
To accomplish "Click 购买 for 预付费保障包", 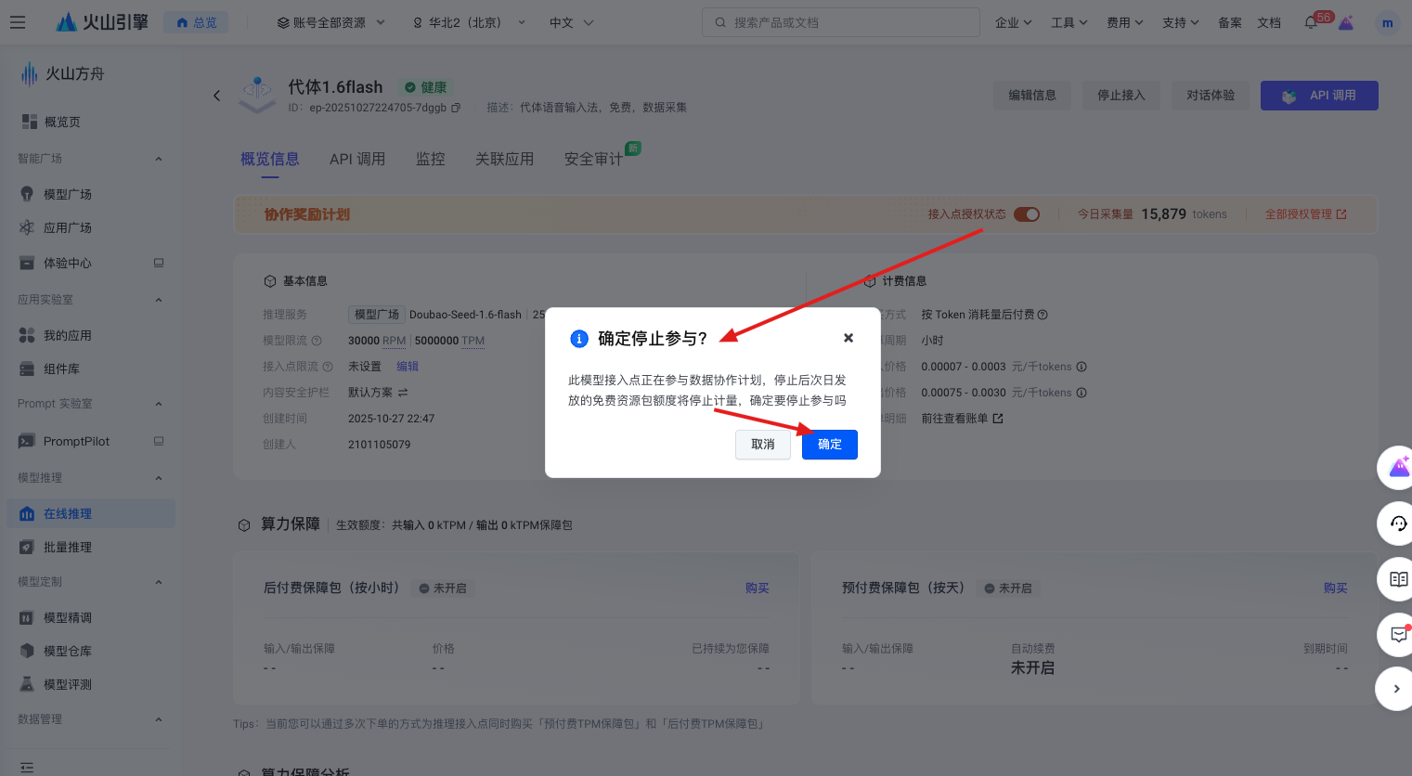I will 1336,588.
